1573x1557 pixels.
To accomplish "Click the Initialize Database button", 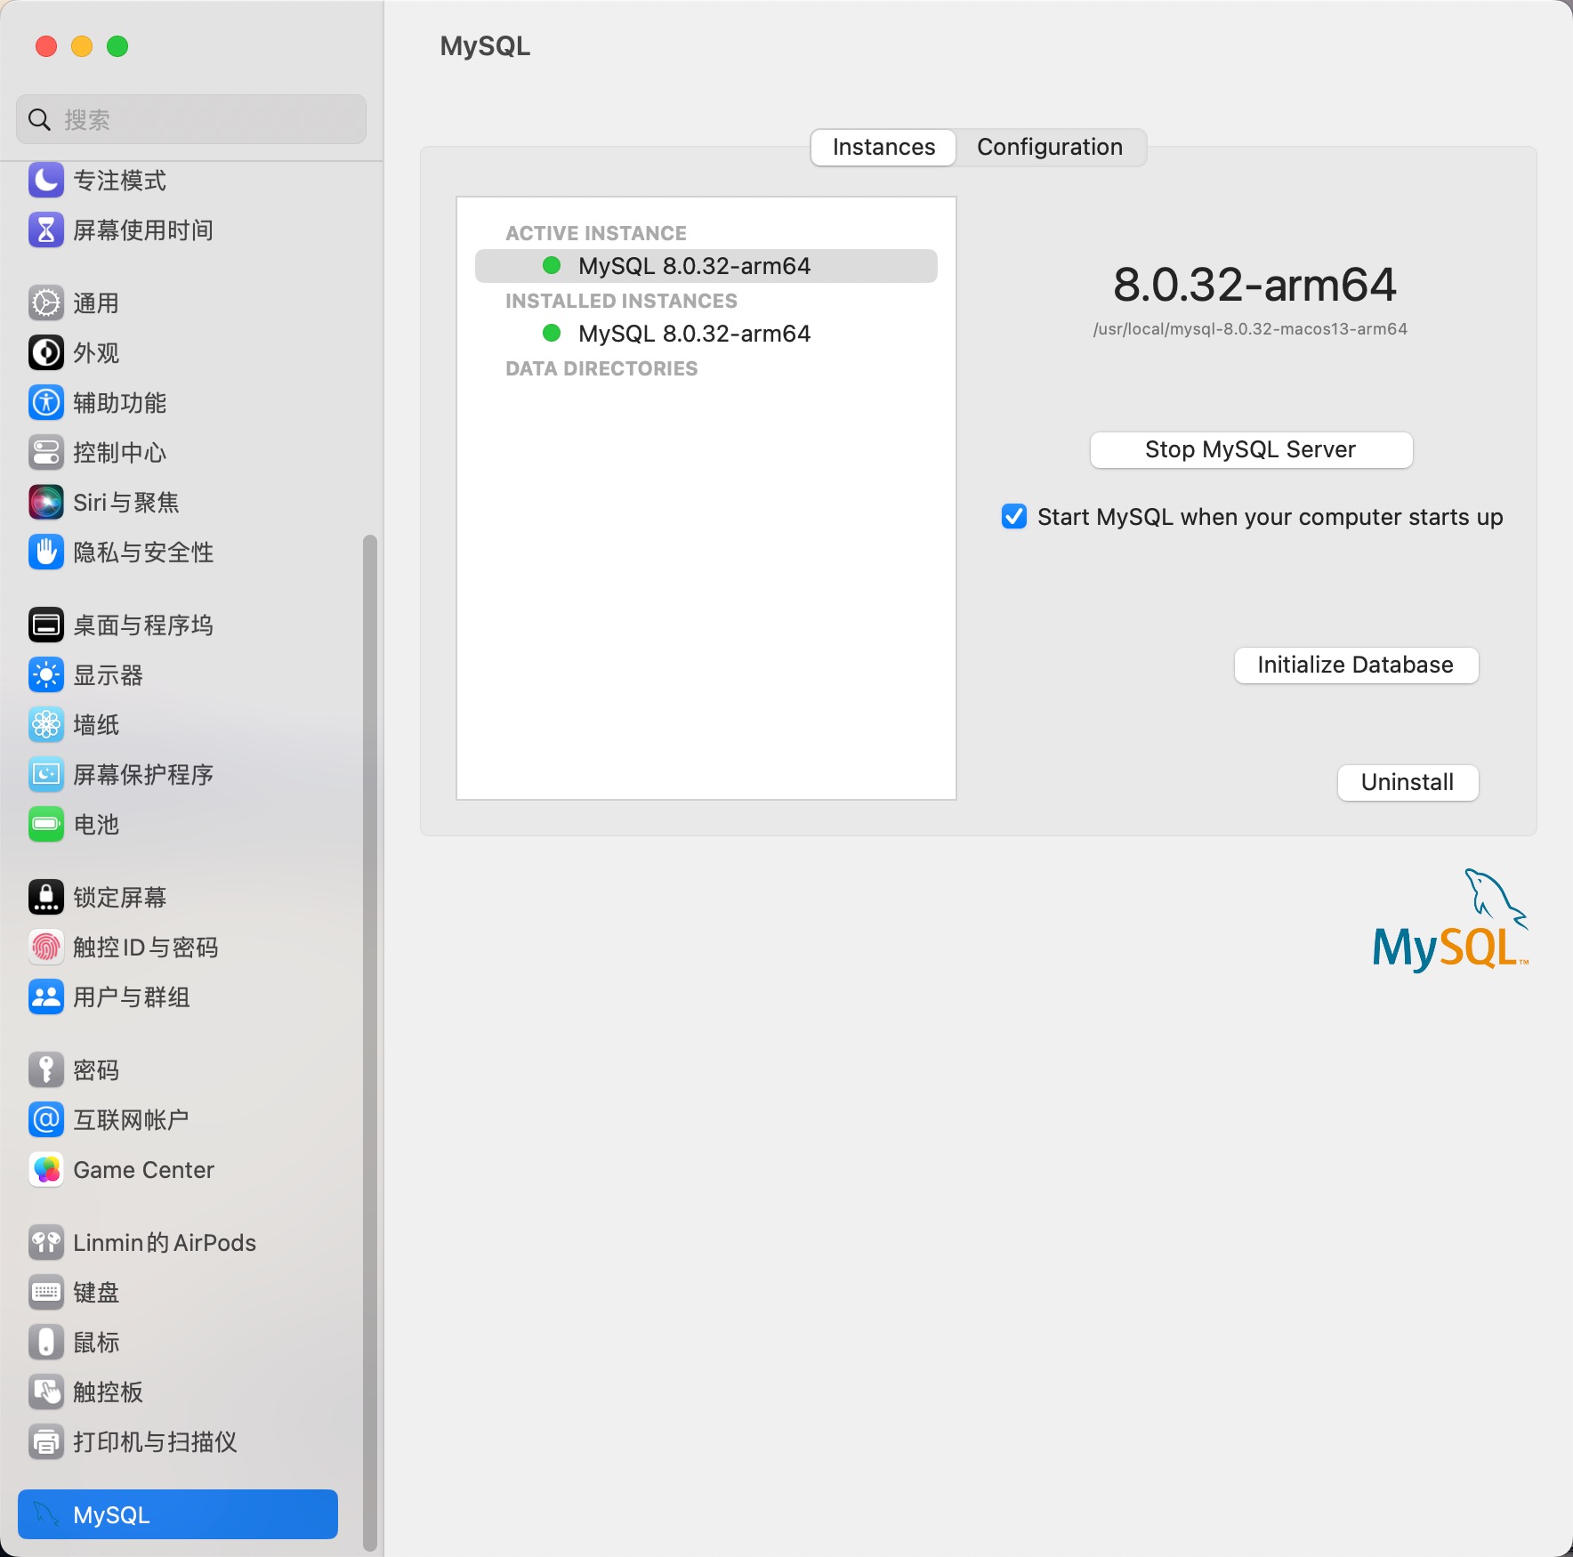I will [1356, 666].
